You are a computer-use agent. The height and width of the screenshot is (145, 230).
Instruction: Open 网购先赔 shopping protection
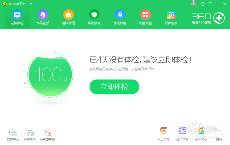pos(30,135)
